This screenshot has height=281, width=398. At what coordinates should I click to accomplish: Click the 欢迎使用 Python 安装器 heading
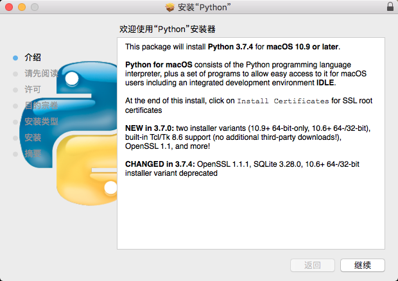pyautogui.click(x=168, y=29)
